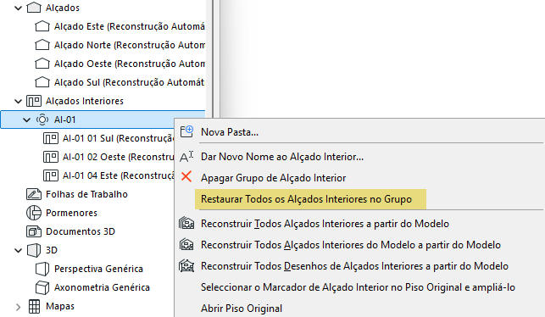Open the Alçado Oeste tree item
This screenshot has width=545, height=317.
point(130,64)
